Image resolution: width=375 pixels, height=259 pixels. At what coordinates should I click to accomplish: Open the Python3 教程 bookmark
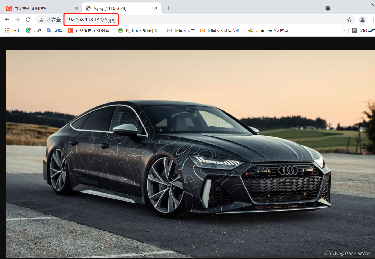click(x=140, y=30)
